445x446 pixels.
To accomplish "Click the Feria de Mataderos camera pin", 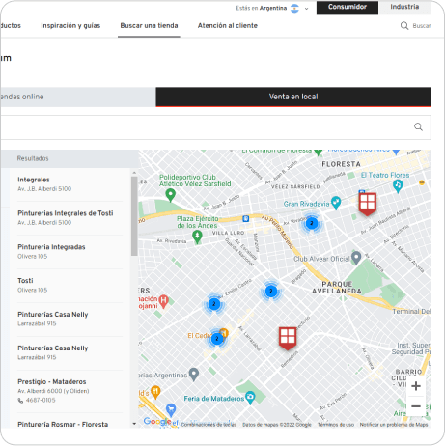I will [250, 398].
